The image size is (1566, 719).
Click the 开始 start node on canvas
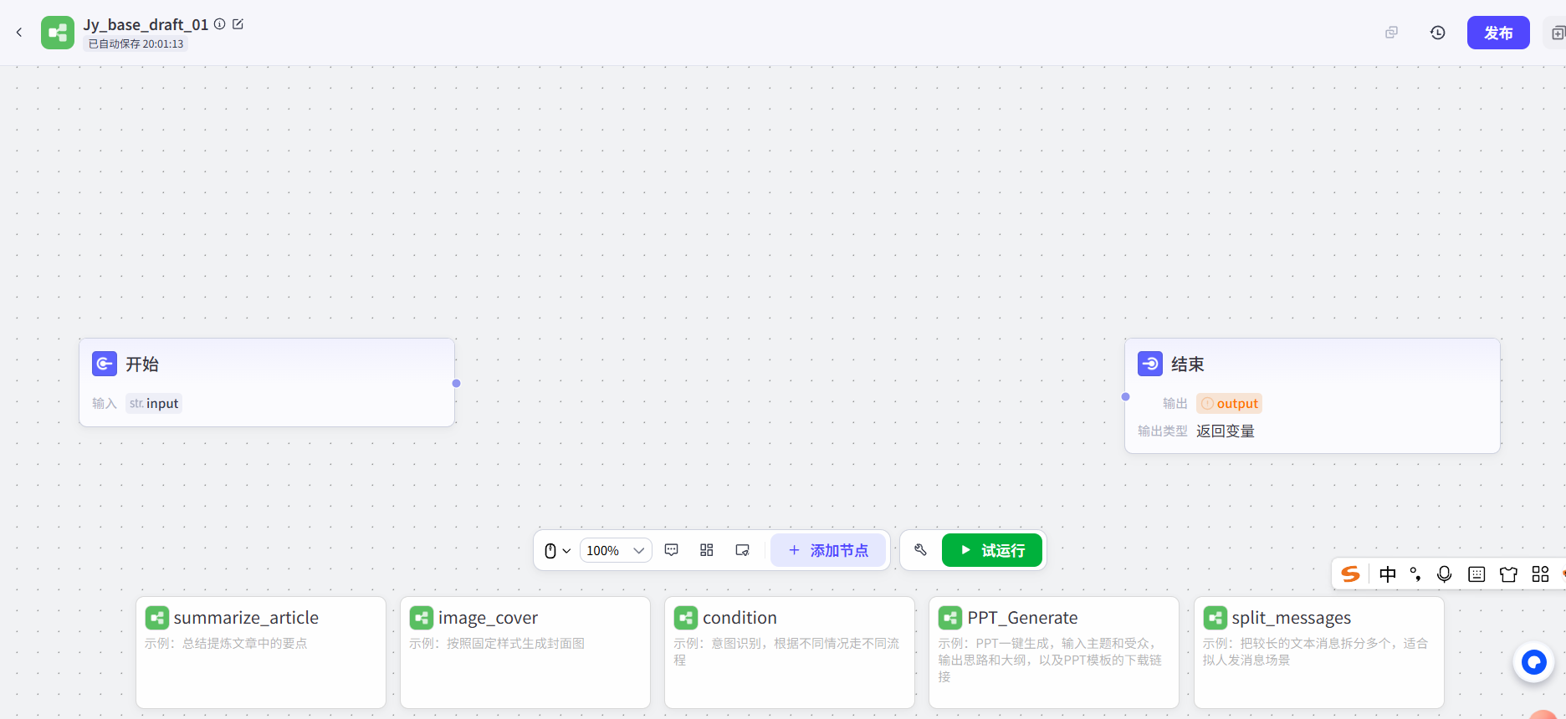pyautogui.click(x=267, y=382)
